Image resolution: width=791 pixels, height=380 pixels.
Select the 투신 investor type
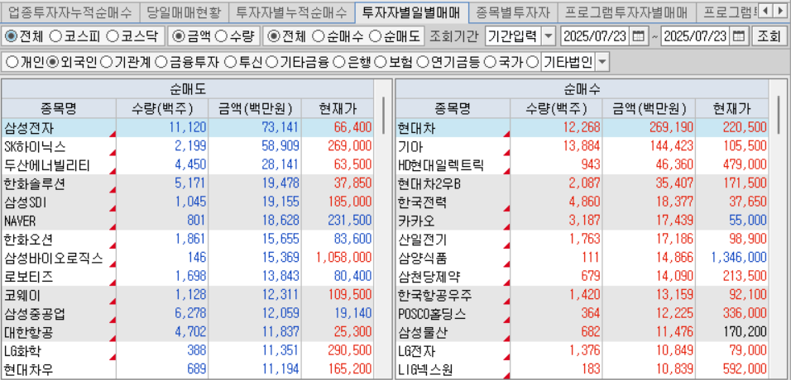(x=229, y=63)
